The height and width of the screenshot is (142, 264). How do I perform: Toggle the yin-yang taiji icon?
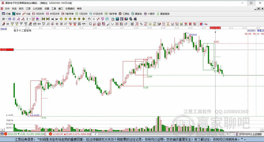tap(201, 24)
